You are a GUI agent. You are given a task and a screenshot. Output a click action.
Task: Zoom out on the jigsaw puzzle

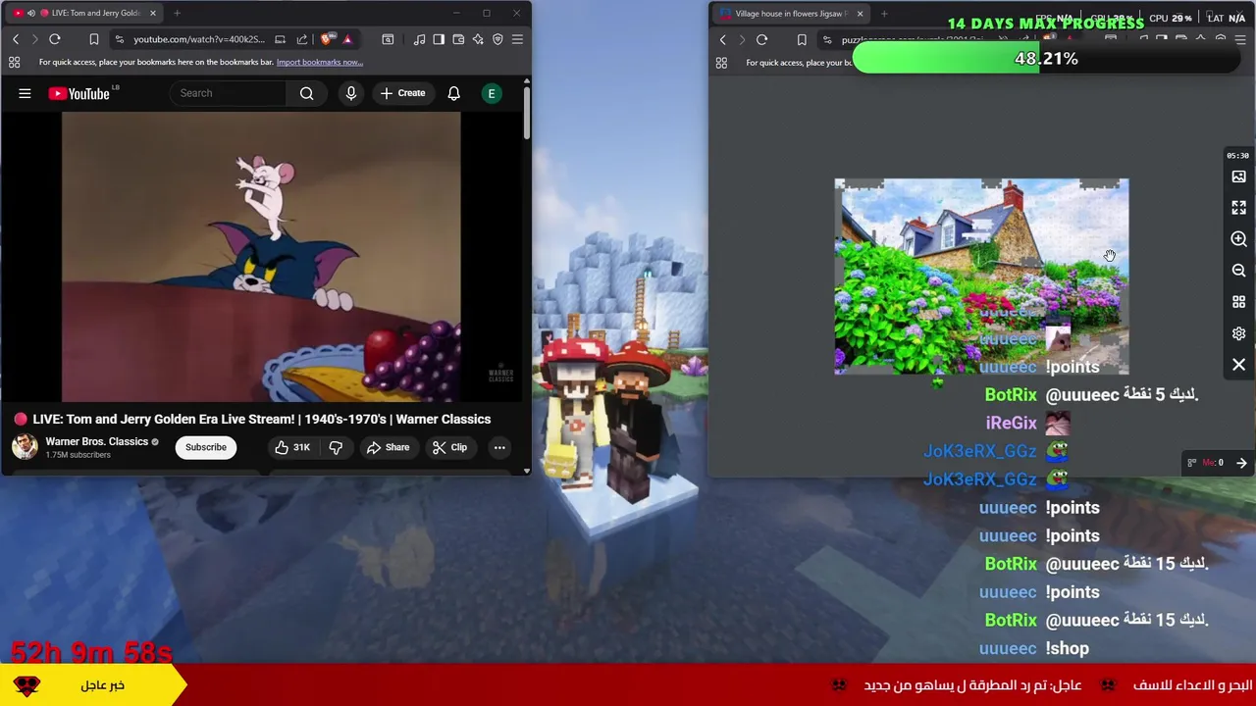(1238, 271)
